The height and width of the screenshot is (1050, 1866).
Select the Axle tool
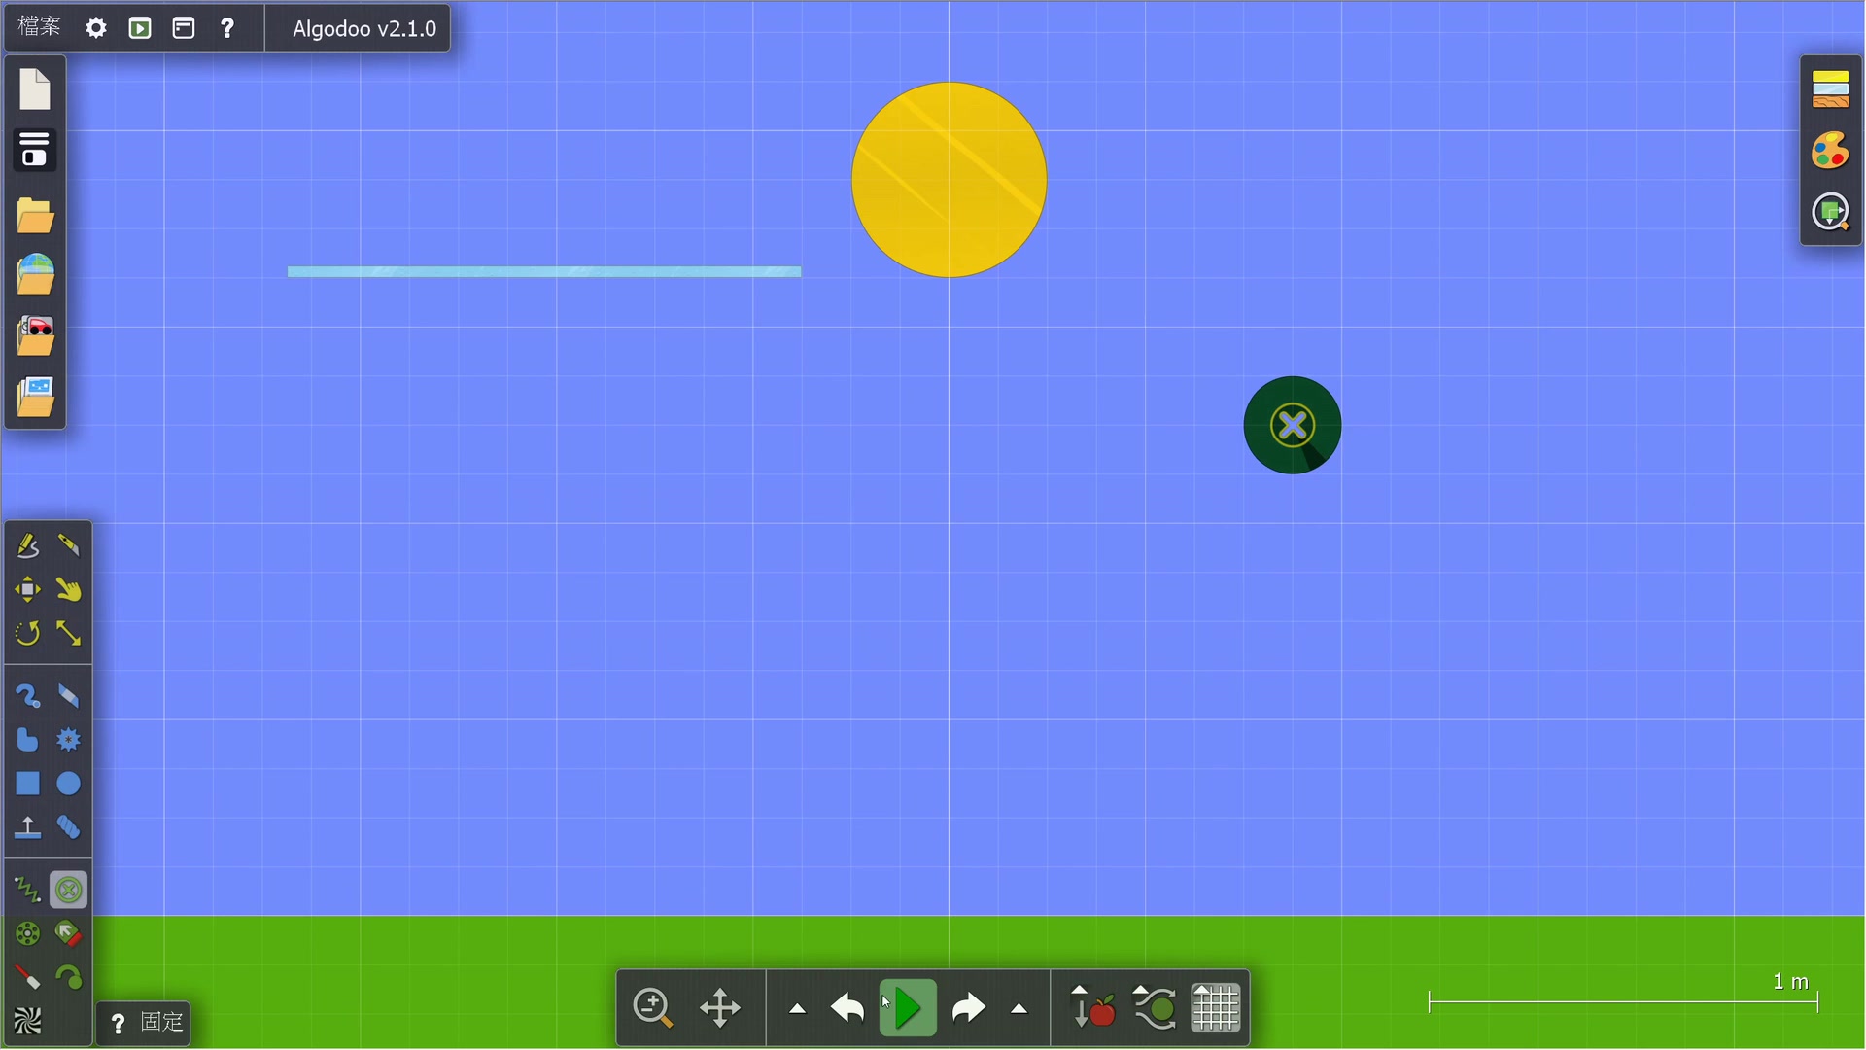click(x=27, y=934)
